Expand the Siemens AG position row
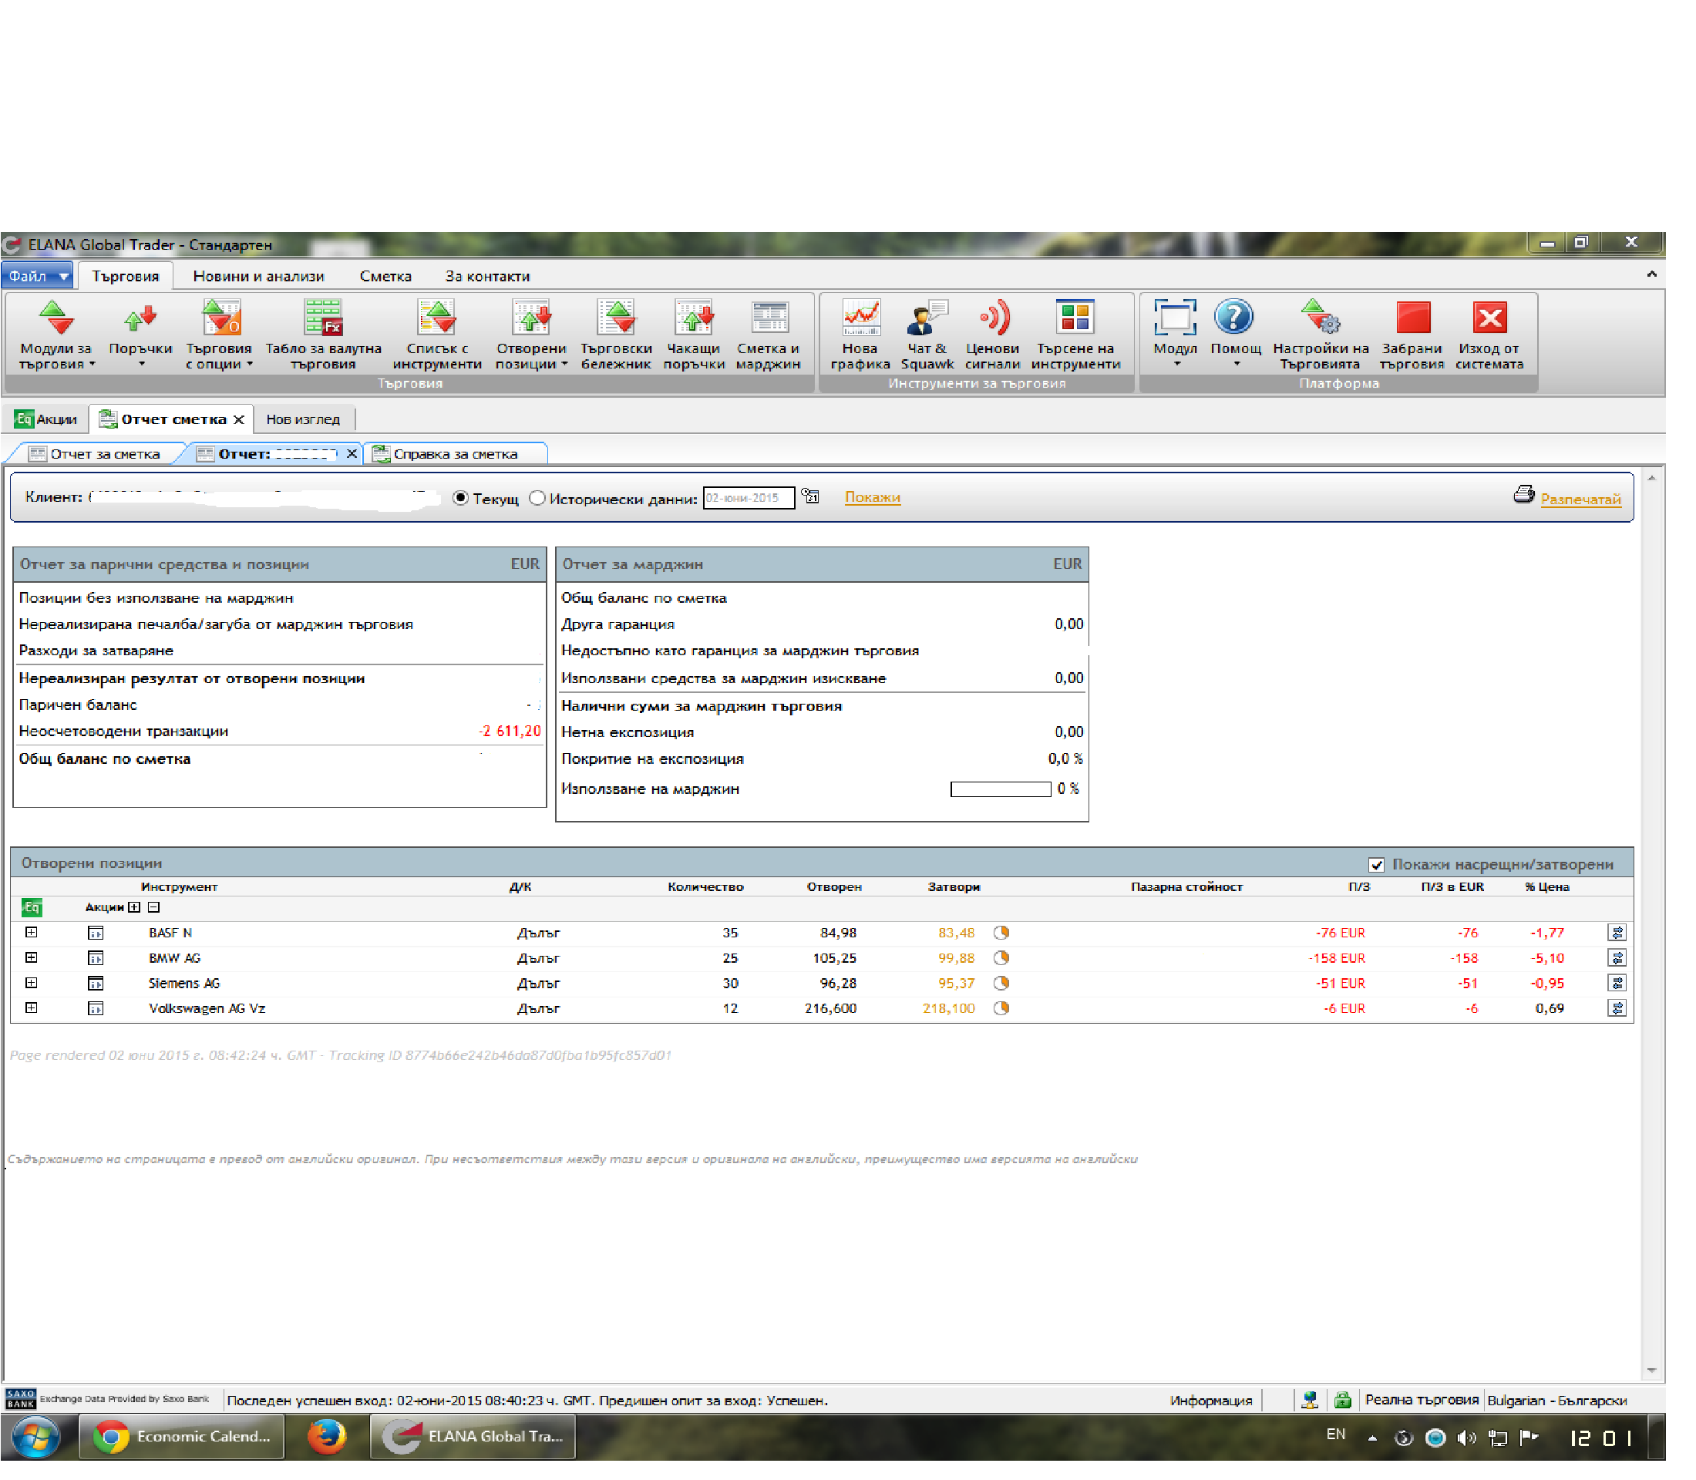1696x1480 pixels. [x=32, y=983]
